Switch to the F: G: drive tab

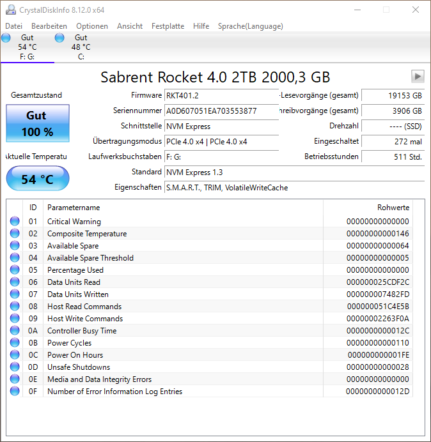pos(27,47)
